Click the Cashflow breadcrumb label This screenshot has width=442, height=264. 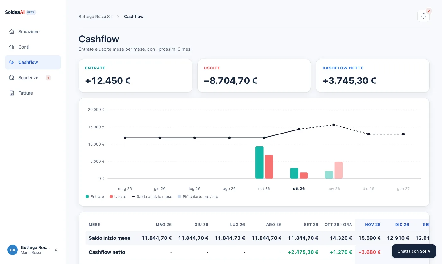tap(134, 17)
